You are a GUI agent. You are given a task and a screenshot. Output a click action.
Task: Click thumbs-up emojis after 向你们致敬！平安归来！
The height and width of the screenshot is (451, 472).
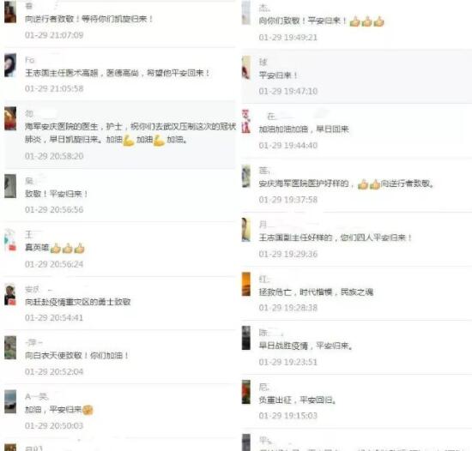366,21
